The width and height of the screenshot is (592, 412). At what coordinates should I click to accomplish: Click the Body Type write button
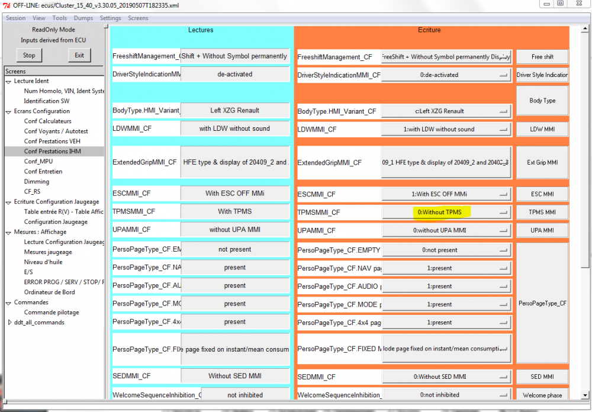(x=542, y=101)
